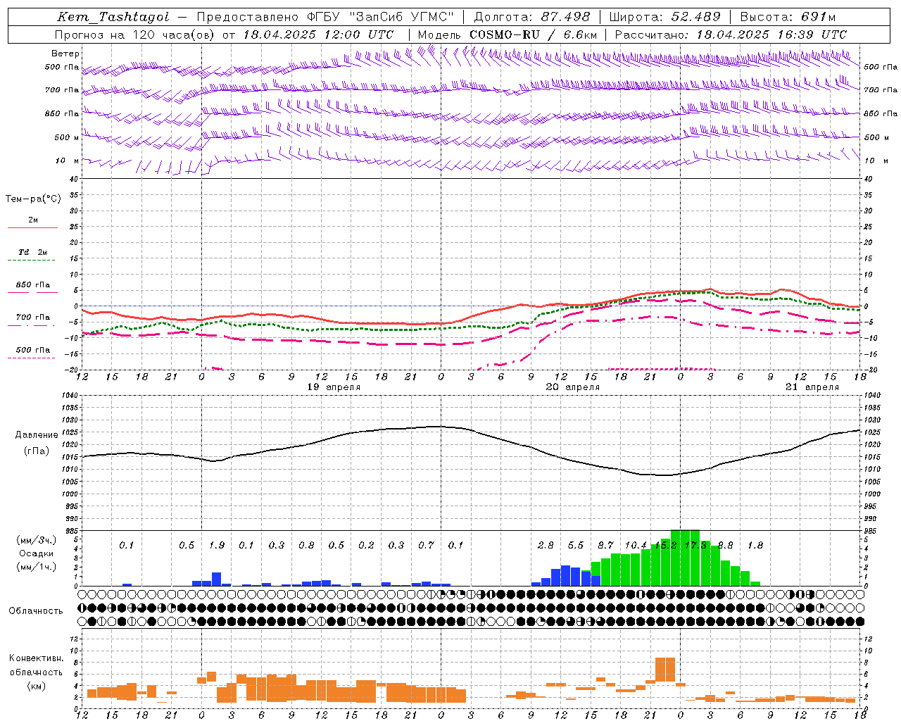
Task: Click the Облачность panel label
Action: tap(36, 611)
